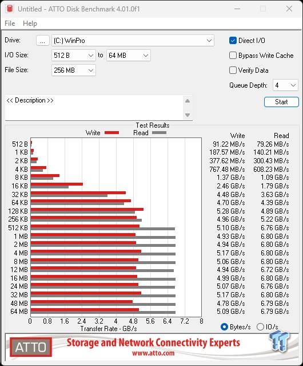The height and width of the screenshot is (366, 303).
Task: Open the Drive selection dropdown
Action: [133, 41]
